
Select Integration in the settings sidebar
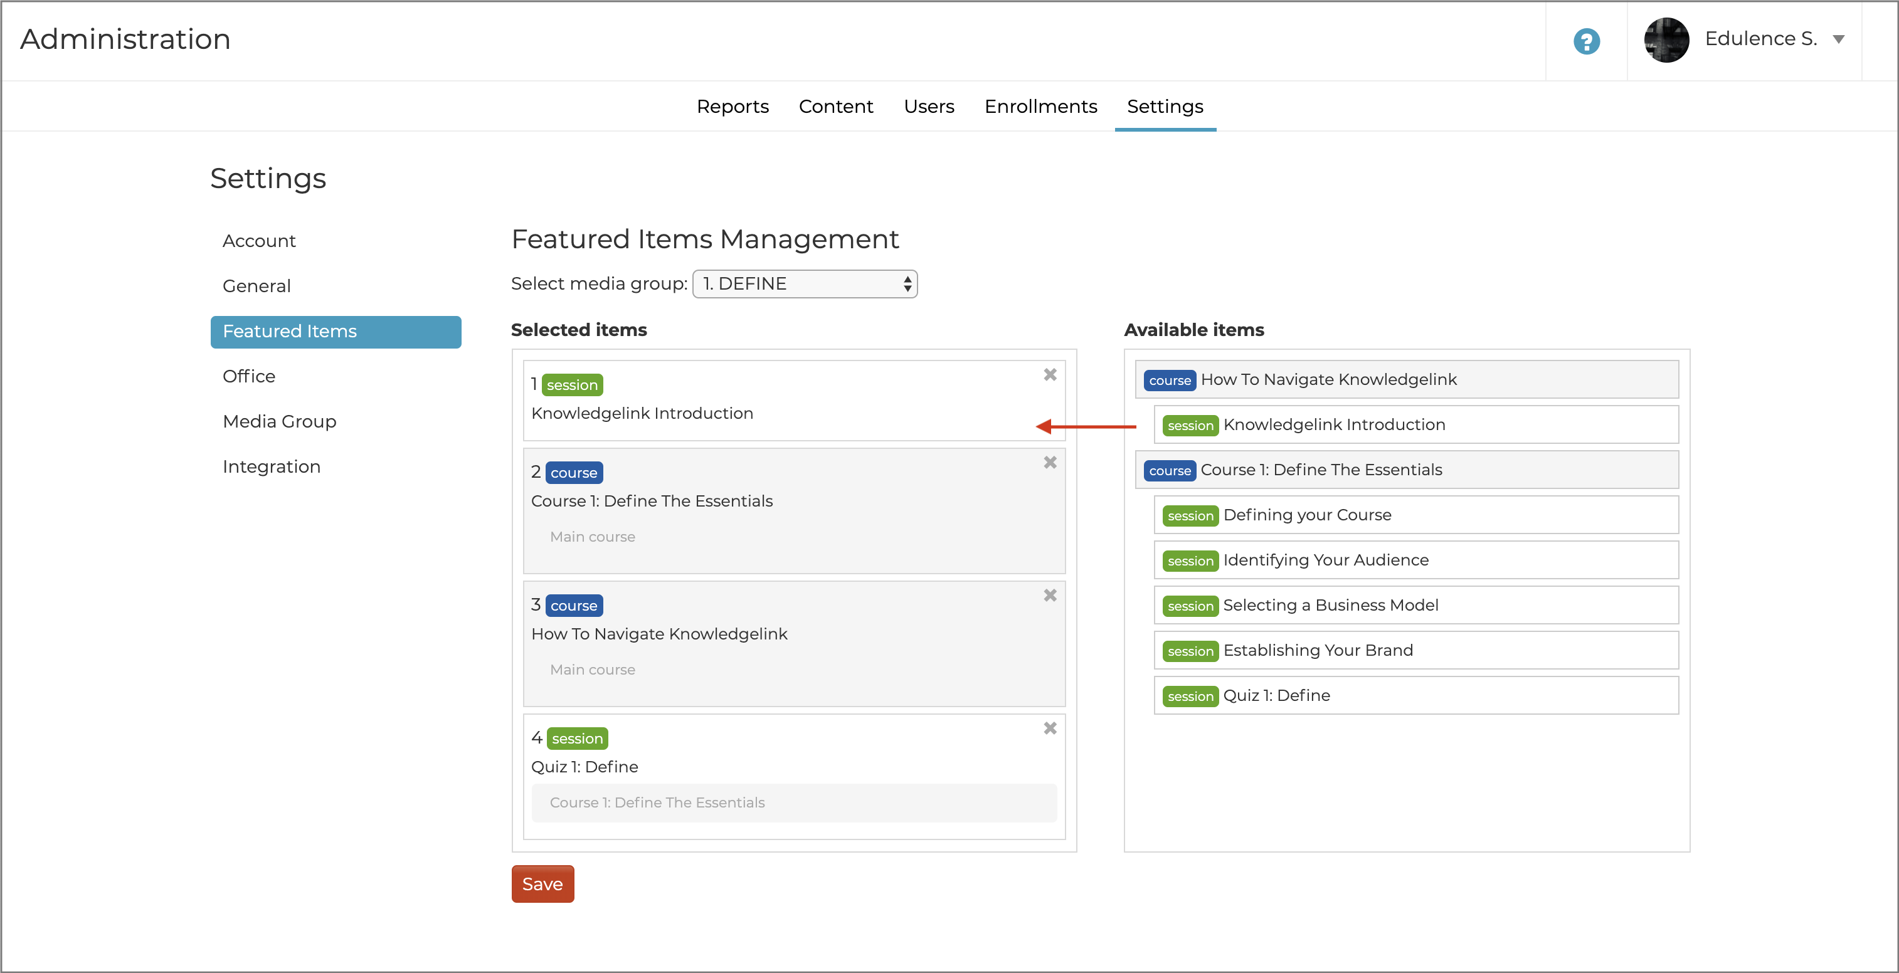(x=272, y=466)
